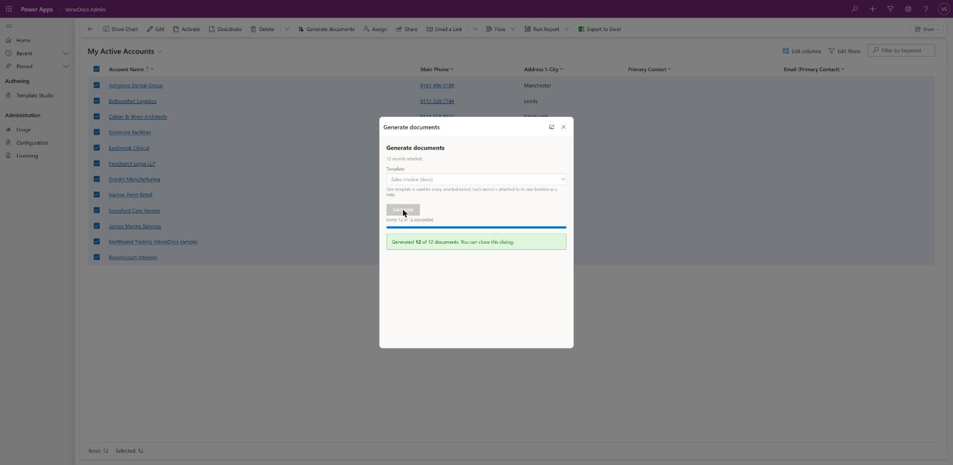Collapse the sidebar with hamburger icon
Image resolution: width=953 pixels, height=465 pixels.
[9, 26]
